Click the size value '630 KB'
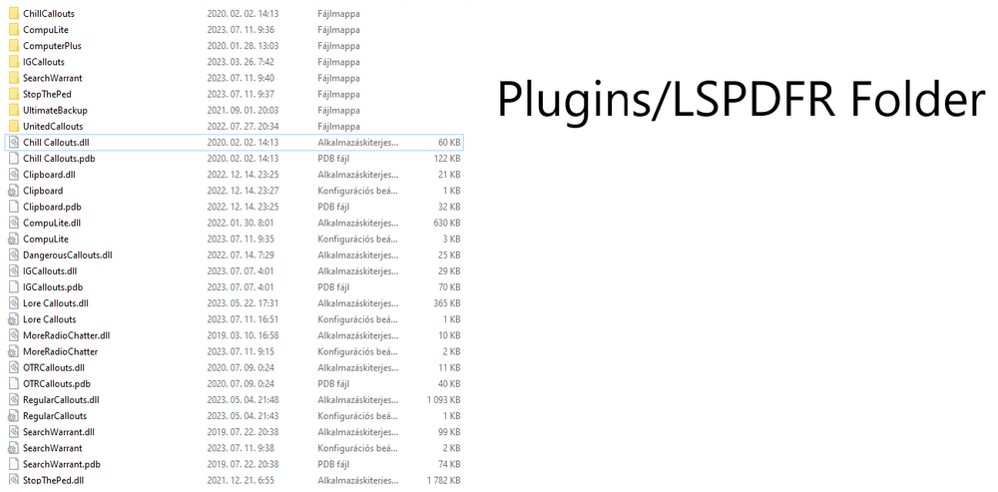998x492 pixels. (x=447, y=223)
